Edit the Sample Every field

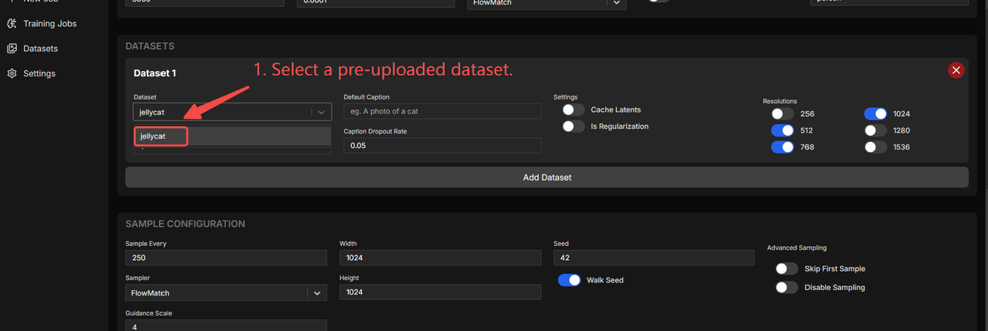click(x=226, y=258)
